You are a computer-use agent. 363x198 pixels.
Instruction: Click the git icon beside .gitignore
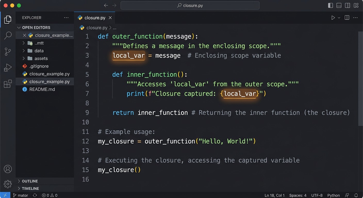[x=25, y=66]
